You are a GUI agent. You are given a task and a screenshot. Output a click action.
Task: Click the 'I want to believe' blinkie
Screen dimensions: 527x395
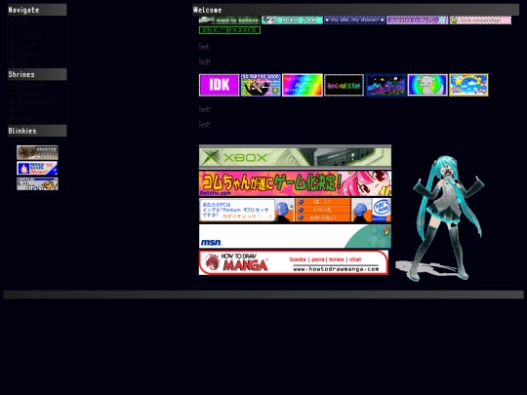point(229,20)
